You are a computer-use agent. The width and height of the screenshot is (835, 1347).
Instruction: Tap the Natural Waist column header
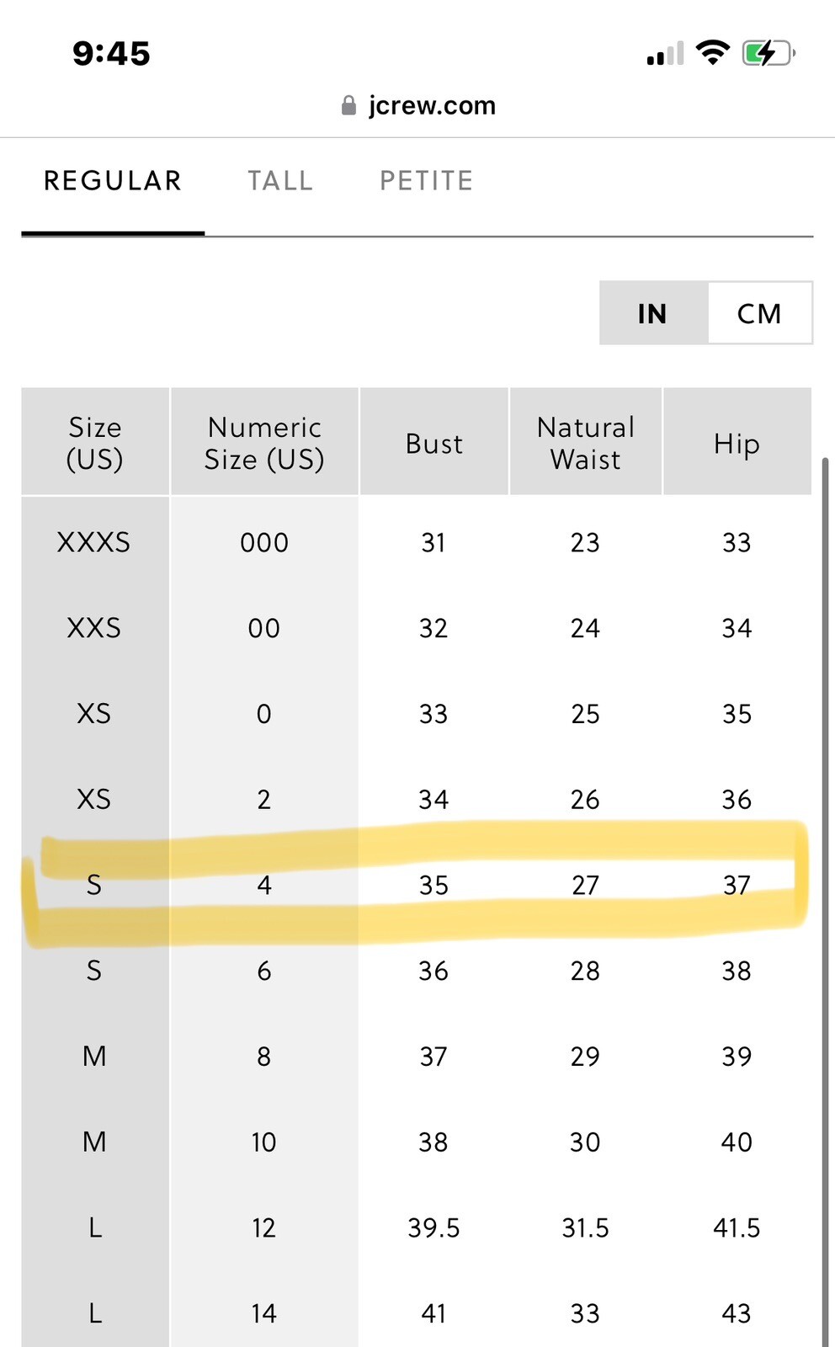point(586,442)
